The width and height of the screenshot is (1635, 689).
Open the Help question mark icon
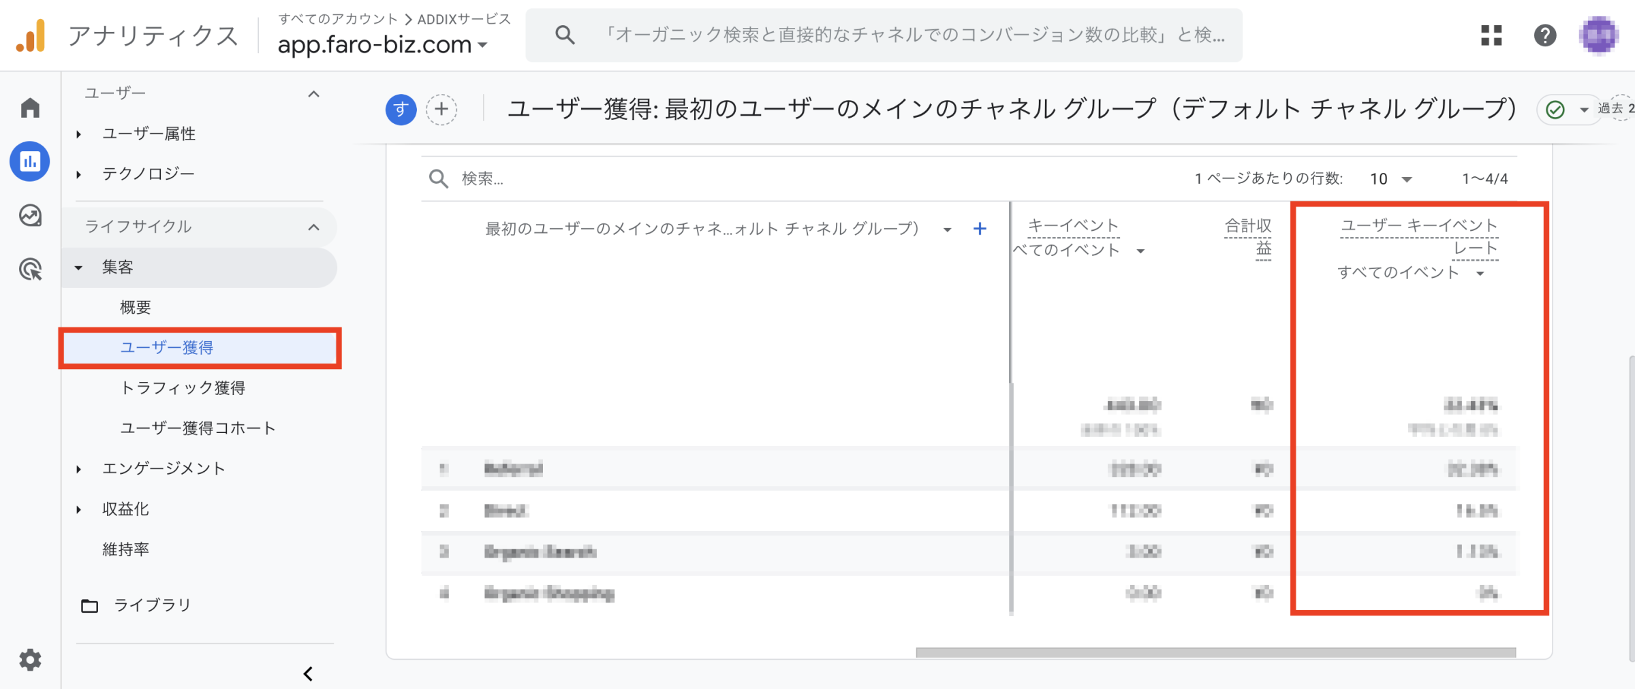tap(1545, 35)
